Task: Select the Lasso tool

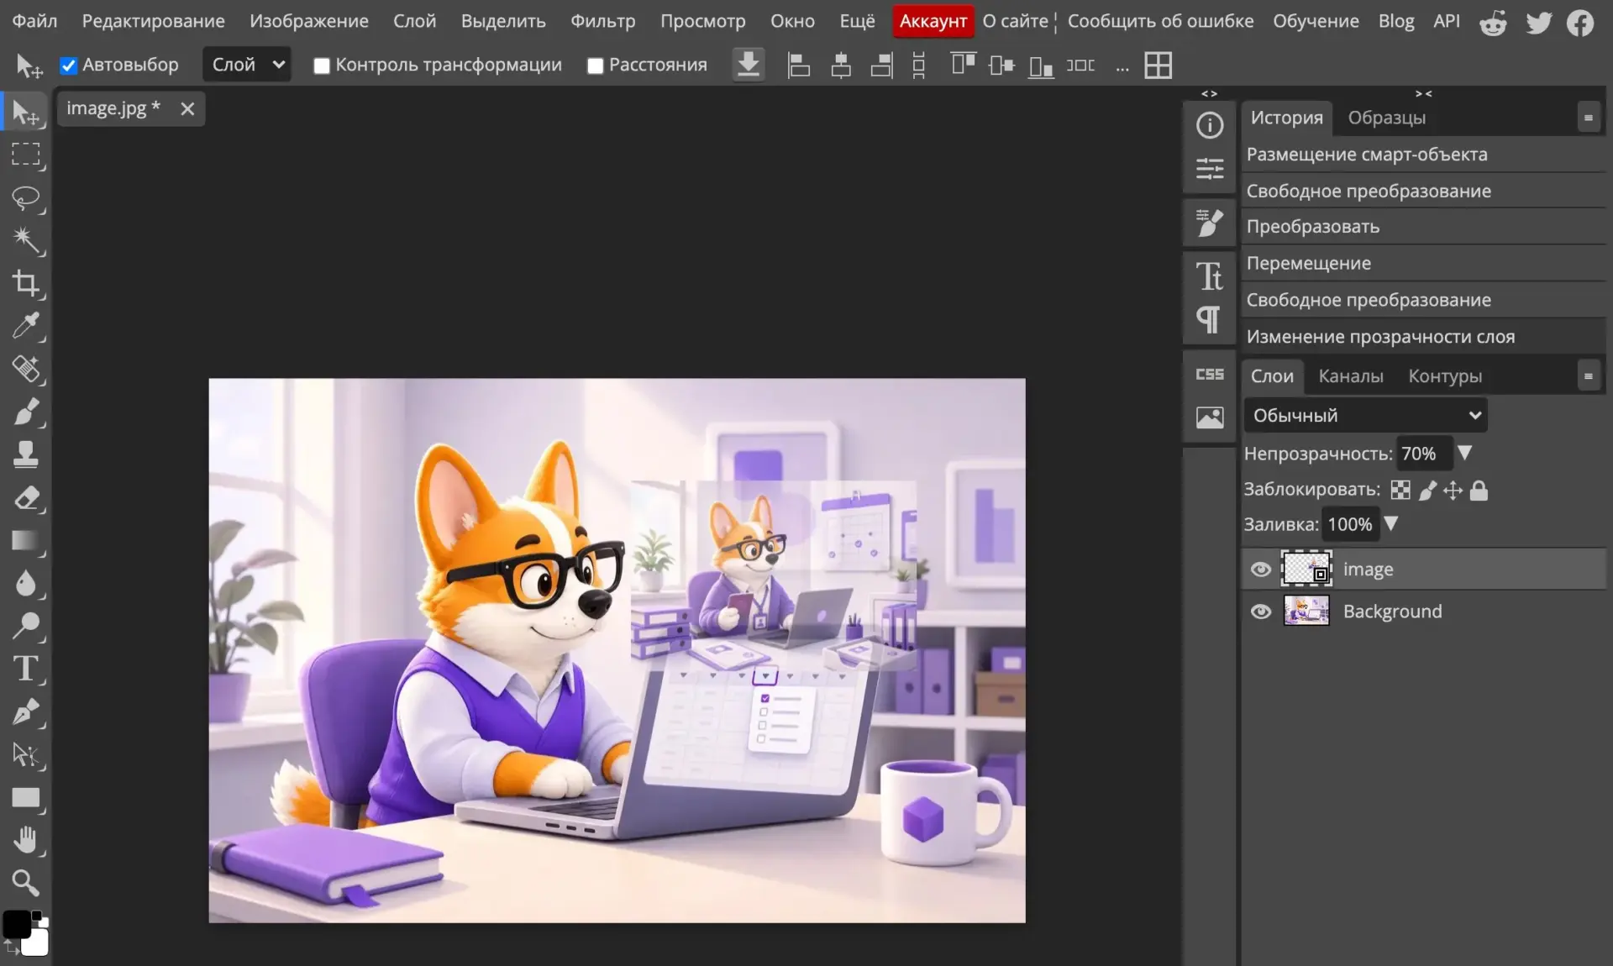Action: pyautogui.click(x=25, y=198)
